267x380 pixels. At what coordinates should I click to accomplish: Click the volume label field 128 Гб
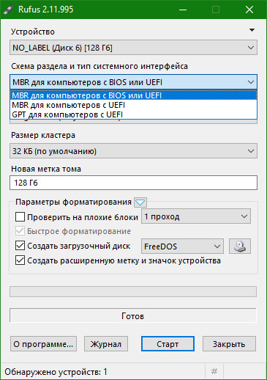pos(133,183)
